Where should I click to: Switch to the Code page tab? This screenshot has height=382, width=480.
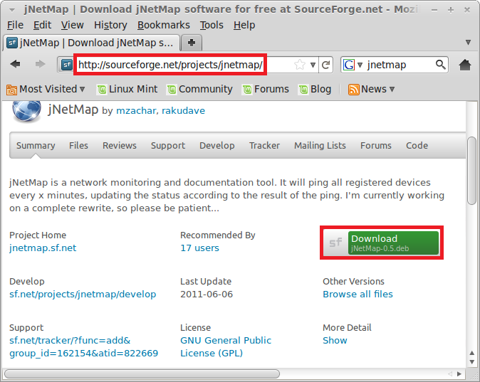coord(417,146)
